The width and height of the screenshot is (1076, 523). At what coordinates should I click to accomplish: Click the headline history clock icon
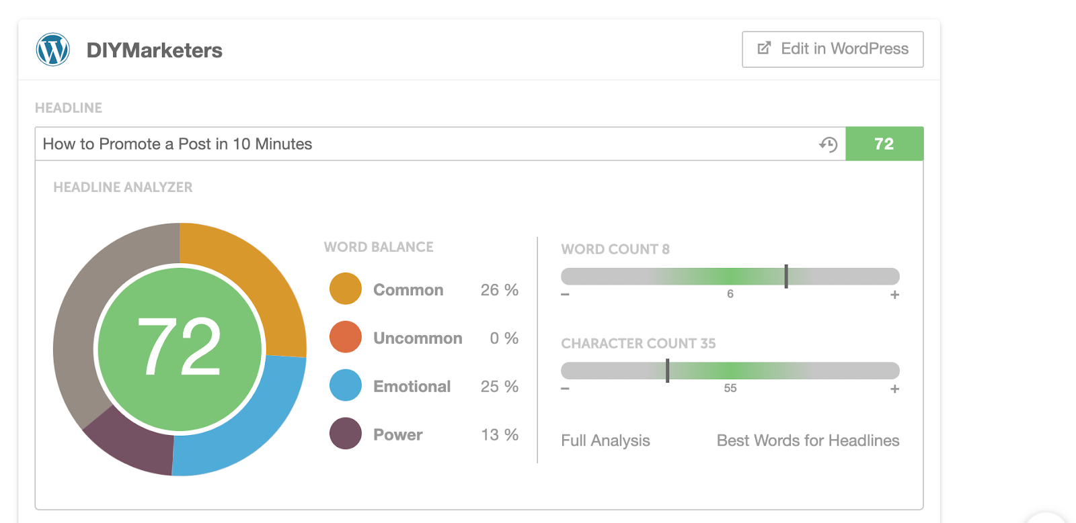829,144
